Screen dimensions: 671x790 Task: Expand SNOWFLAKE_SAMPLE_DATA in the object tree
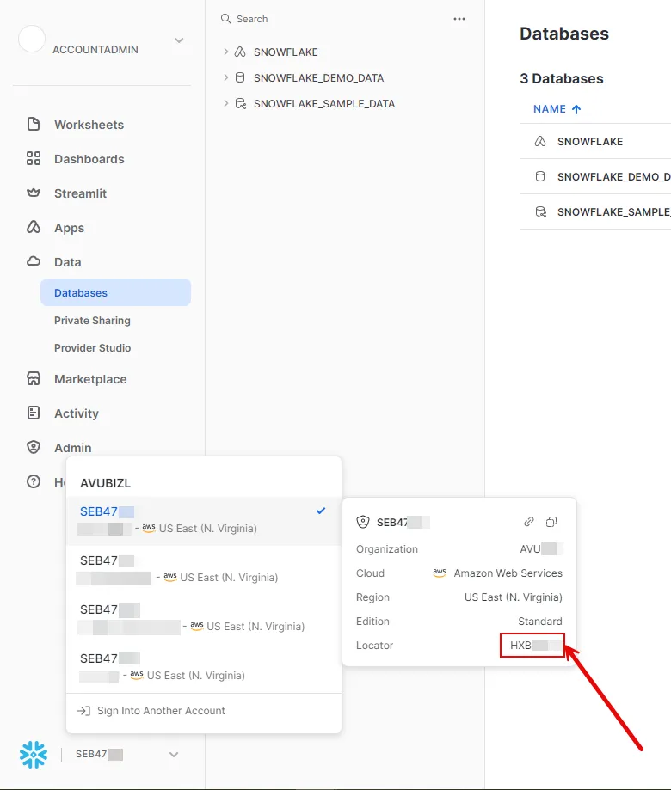tap(225, 103)
